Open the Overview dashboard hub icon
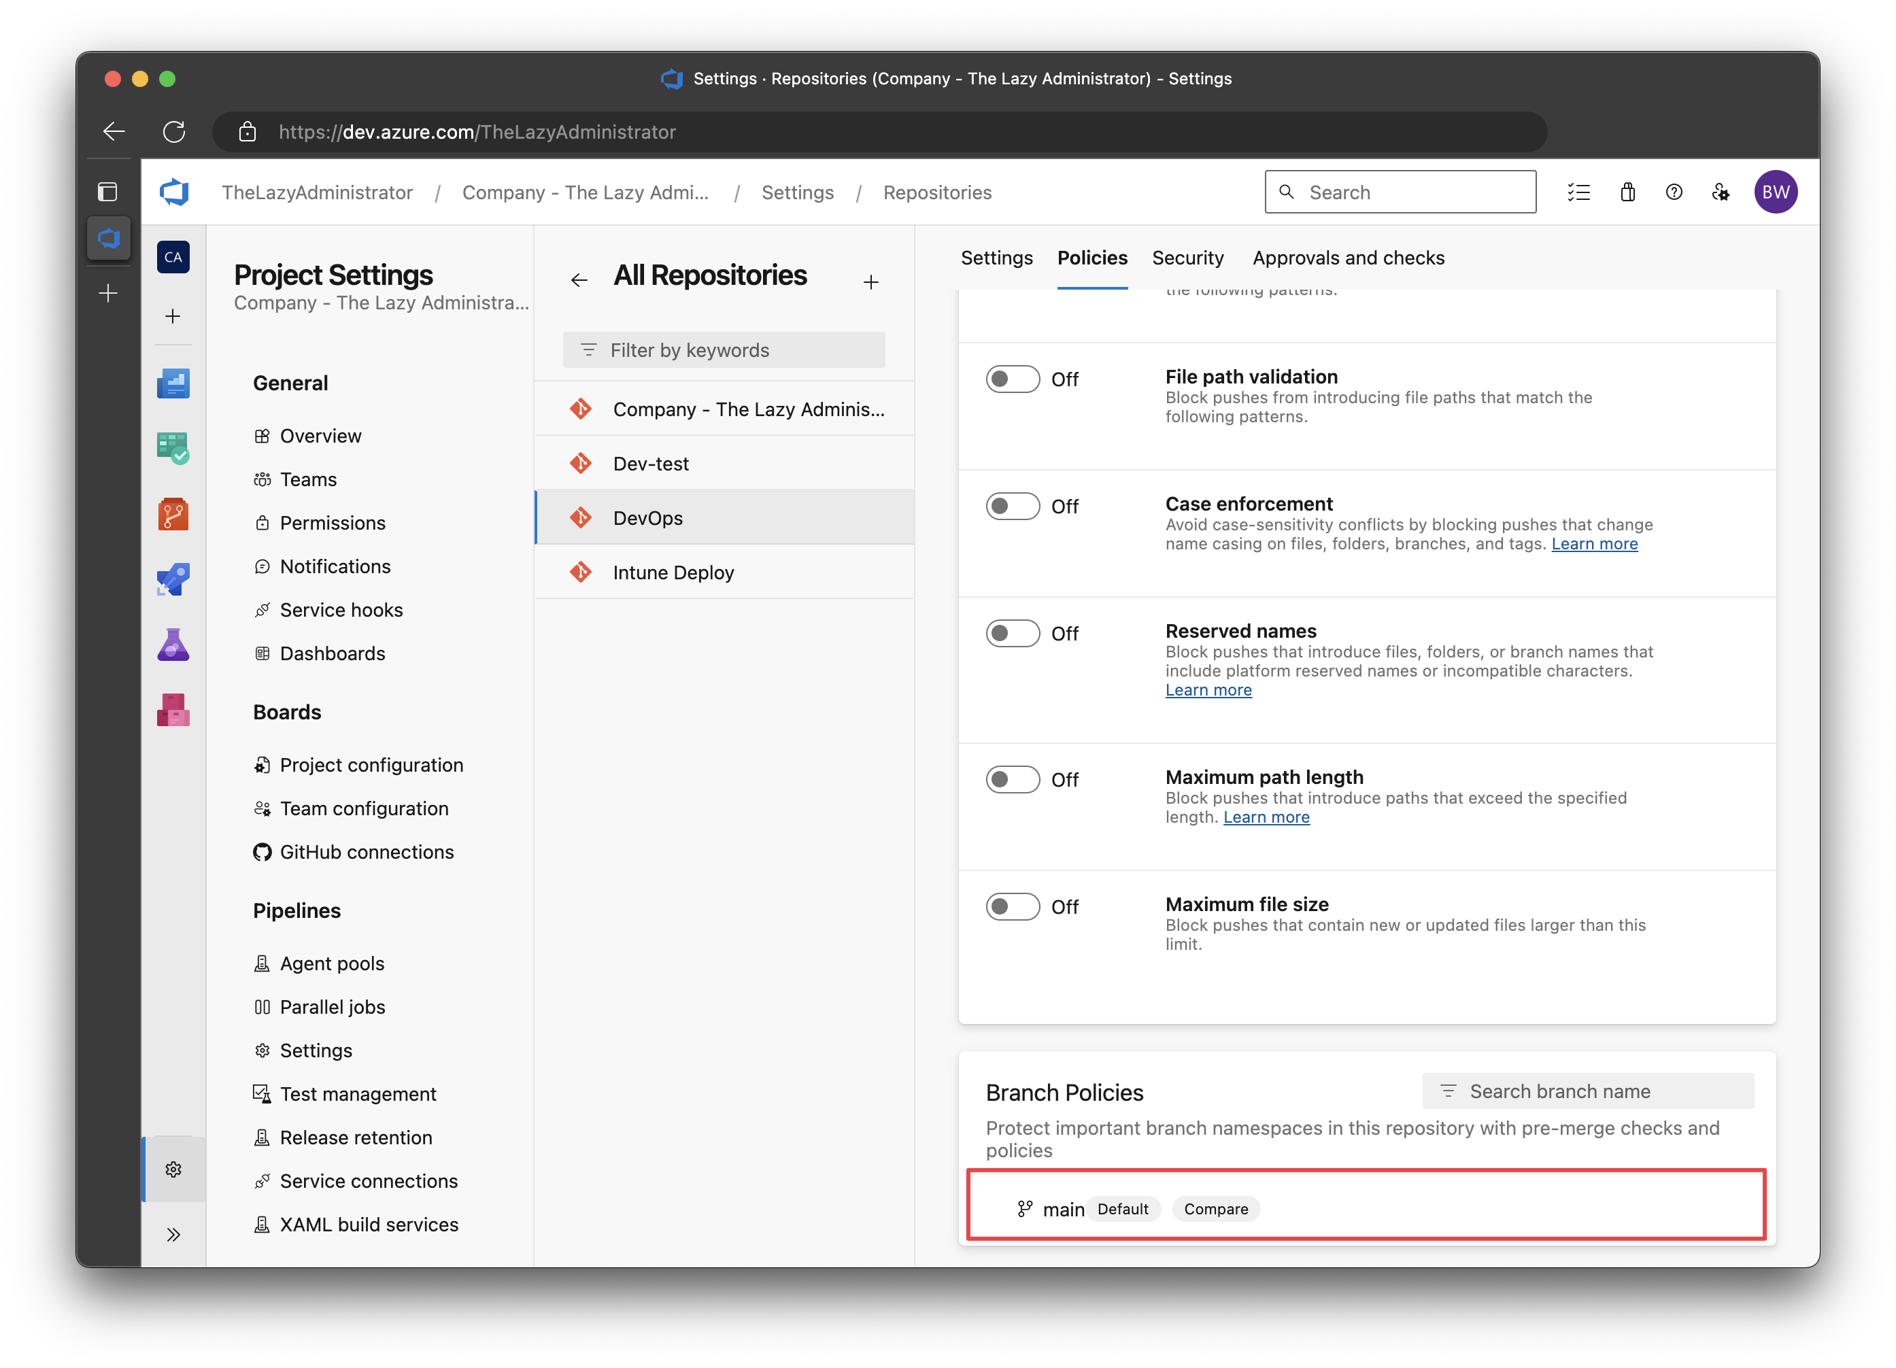 click(x=173, y=383)
